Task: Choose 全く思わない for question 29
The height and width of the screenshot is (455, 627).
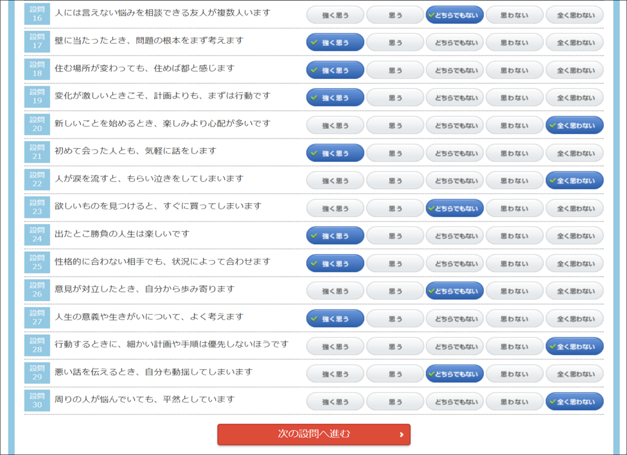Action: (575, 374)
